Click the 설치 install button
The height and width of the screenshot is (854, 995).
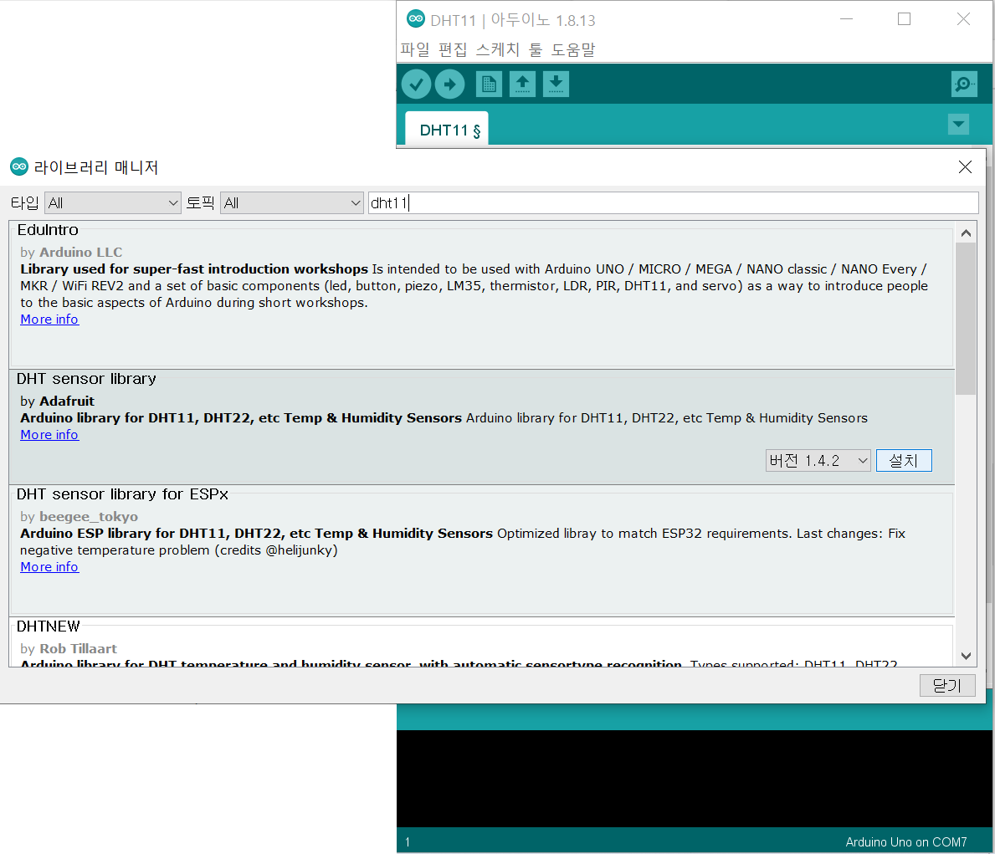pos(904,461)
